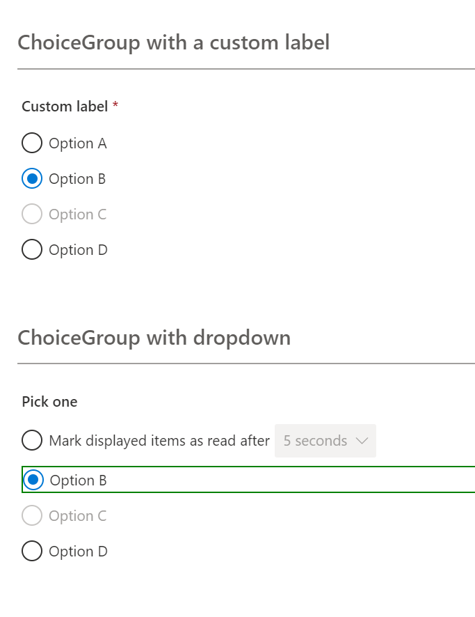Click the divider under the first heading

(237, 68)
